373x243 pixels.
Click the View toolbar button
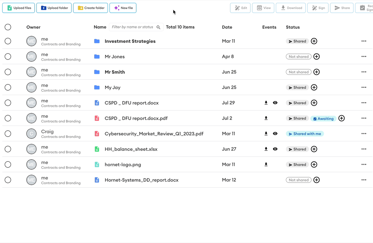(x=263, y=8)
